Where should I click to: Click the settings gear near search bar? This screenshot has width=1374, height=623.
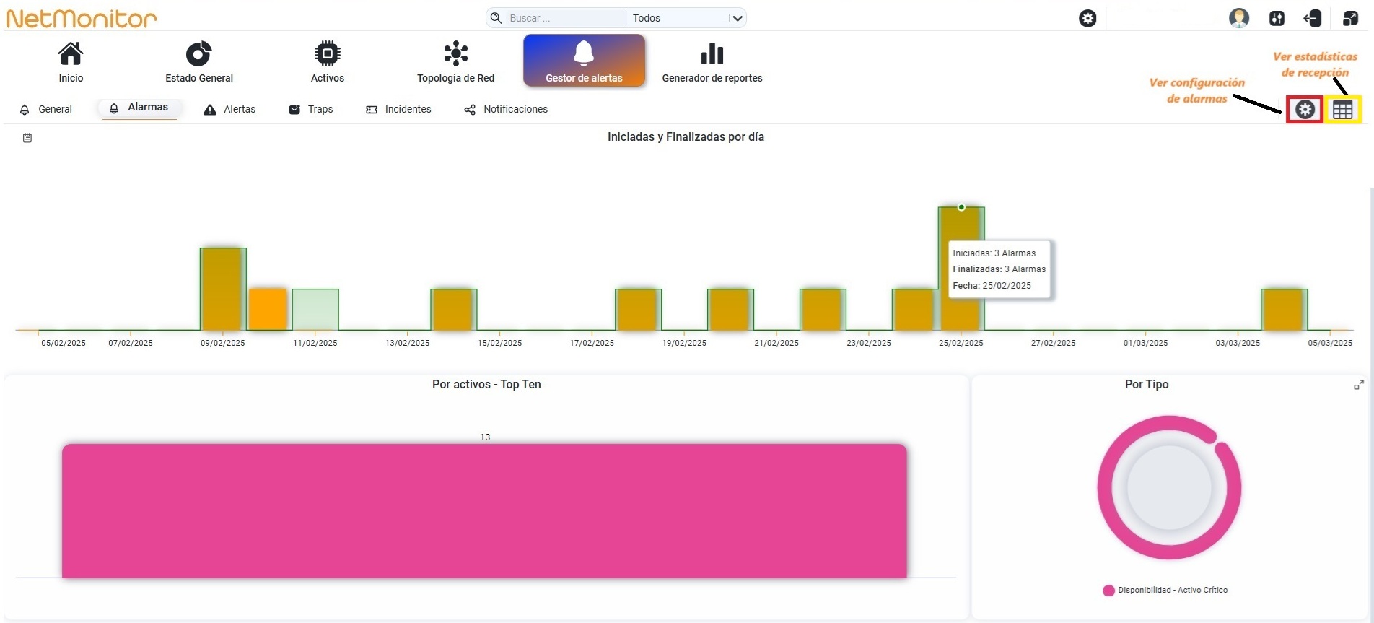click(1088, 18)
